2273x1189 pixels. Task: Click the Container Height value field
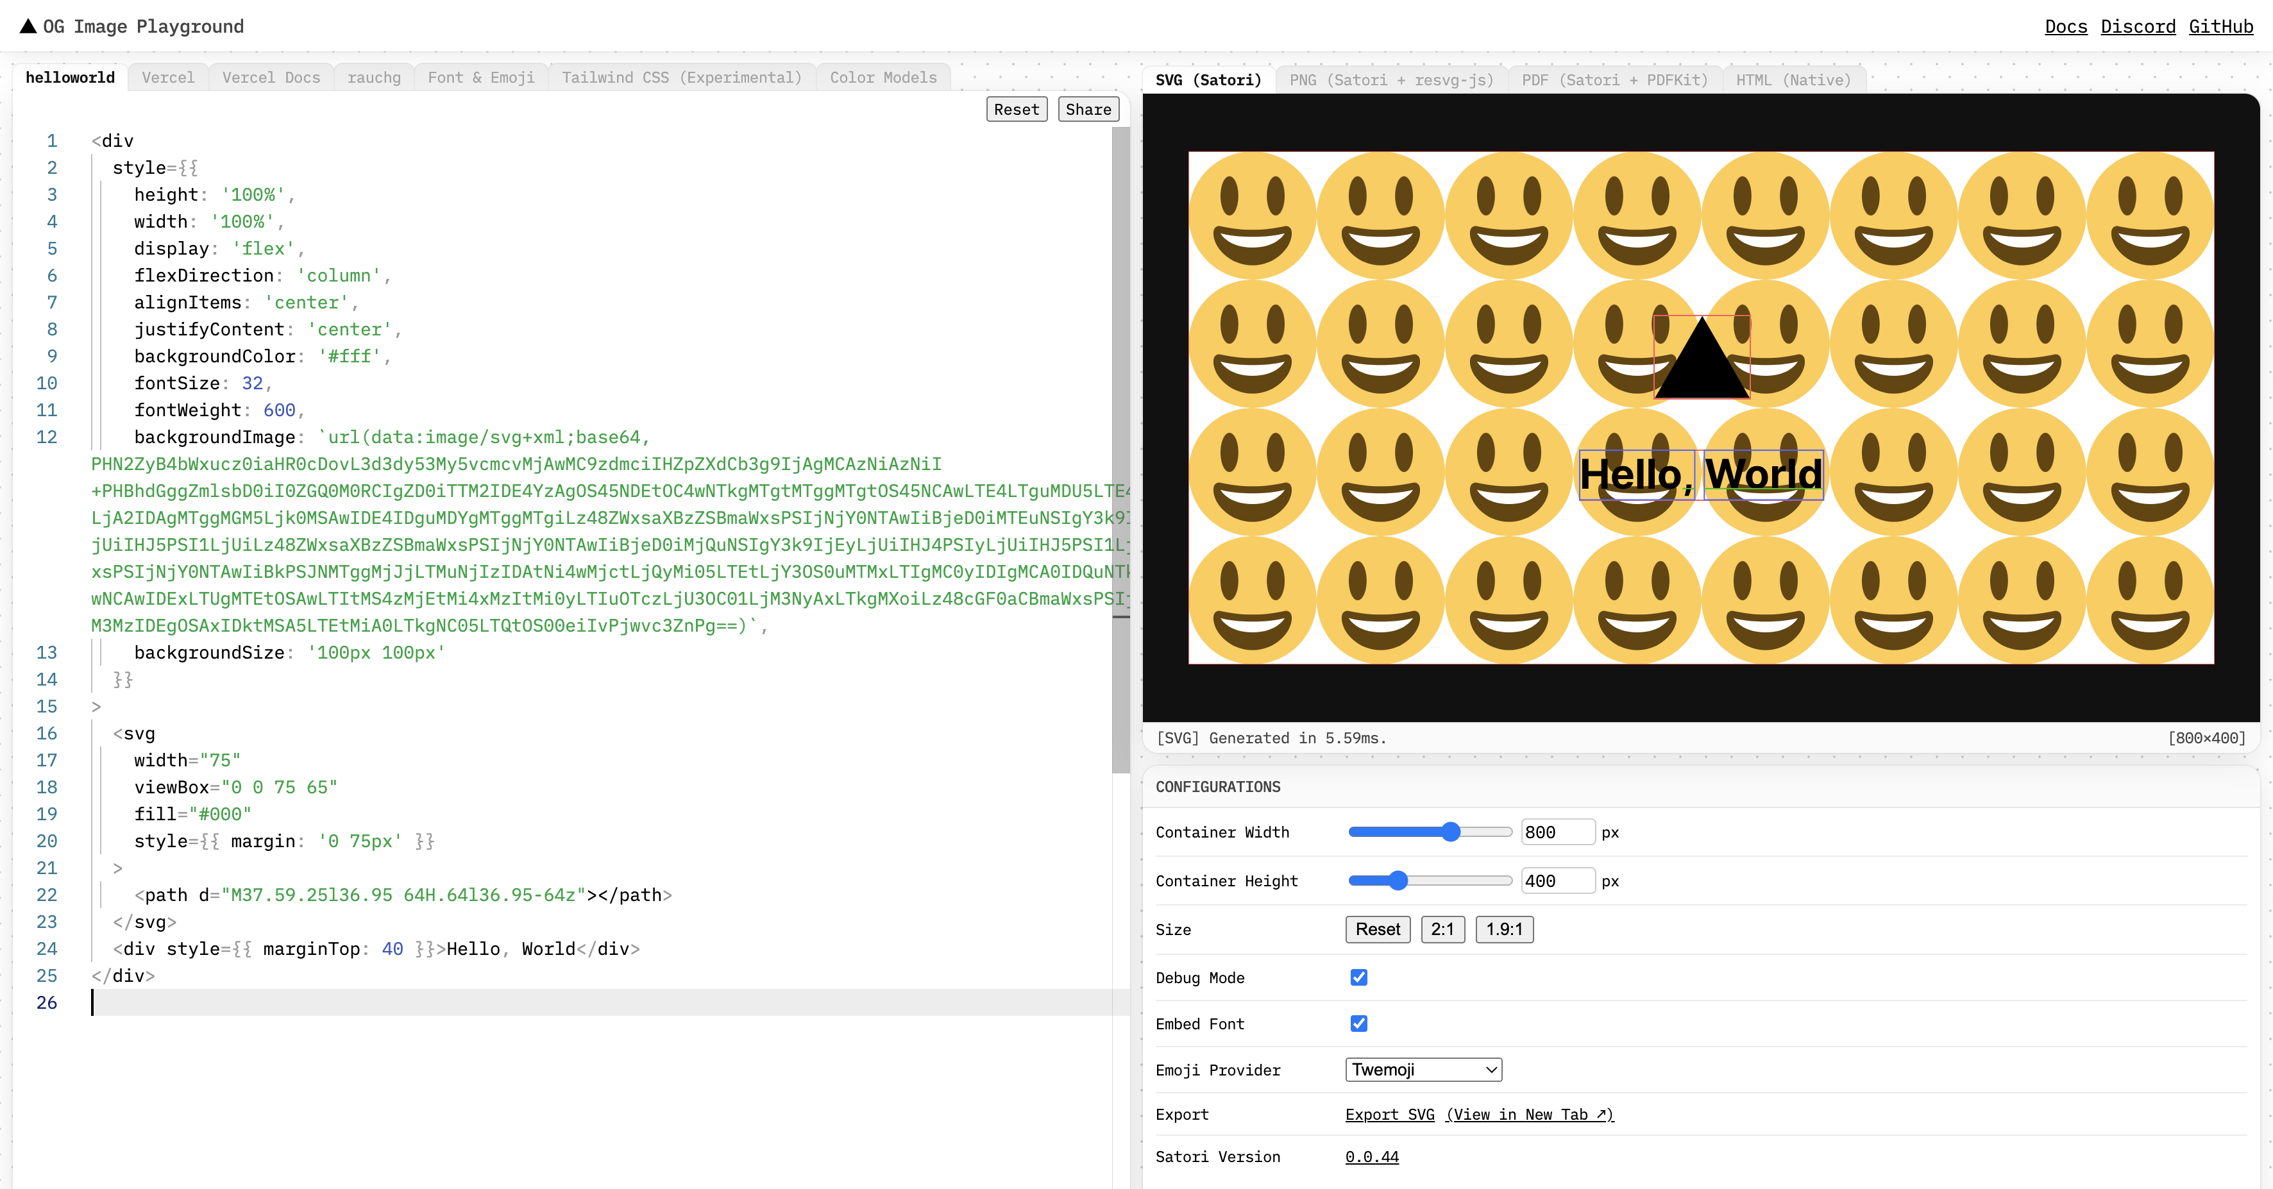[x=1557, y=881]
